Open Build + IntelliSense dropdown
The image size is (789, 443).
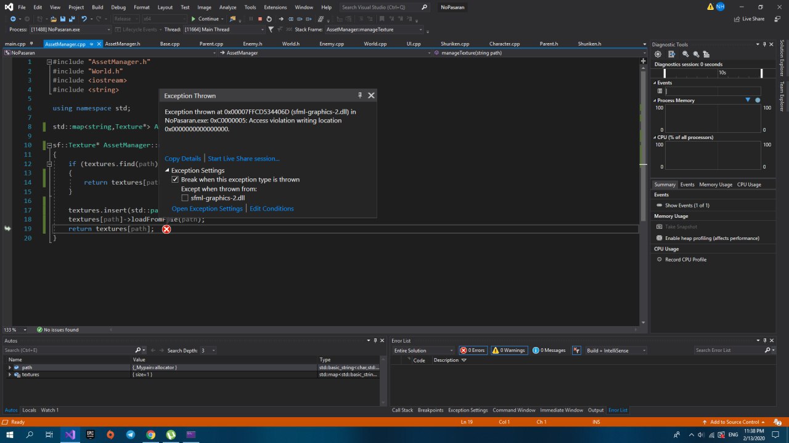[616, 350]
